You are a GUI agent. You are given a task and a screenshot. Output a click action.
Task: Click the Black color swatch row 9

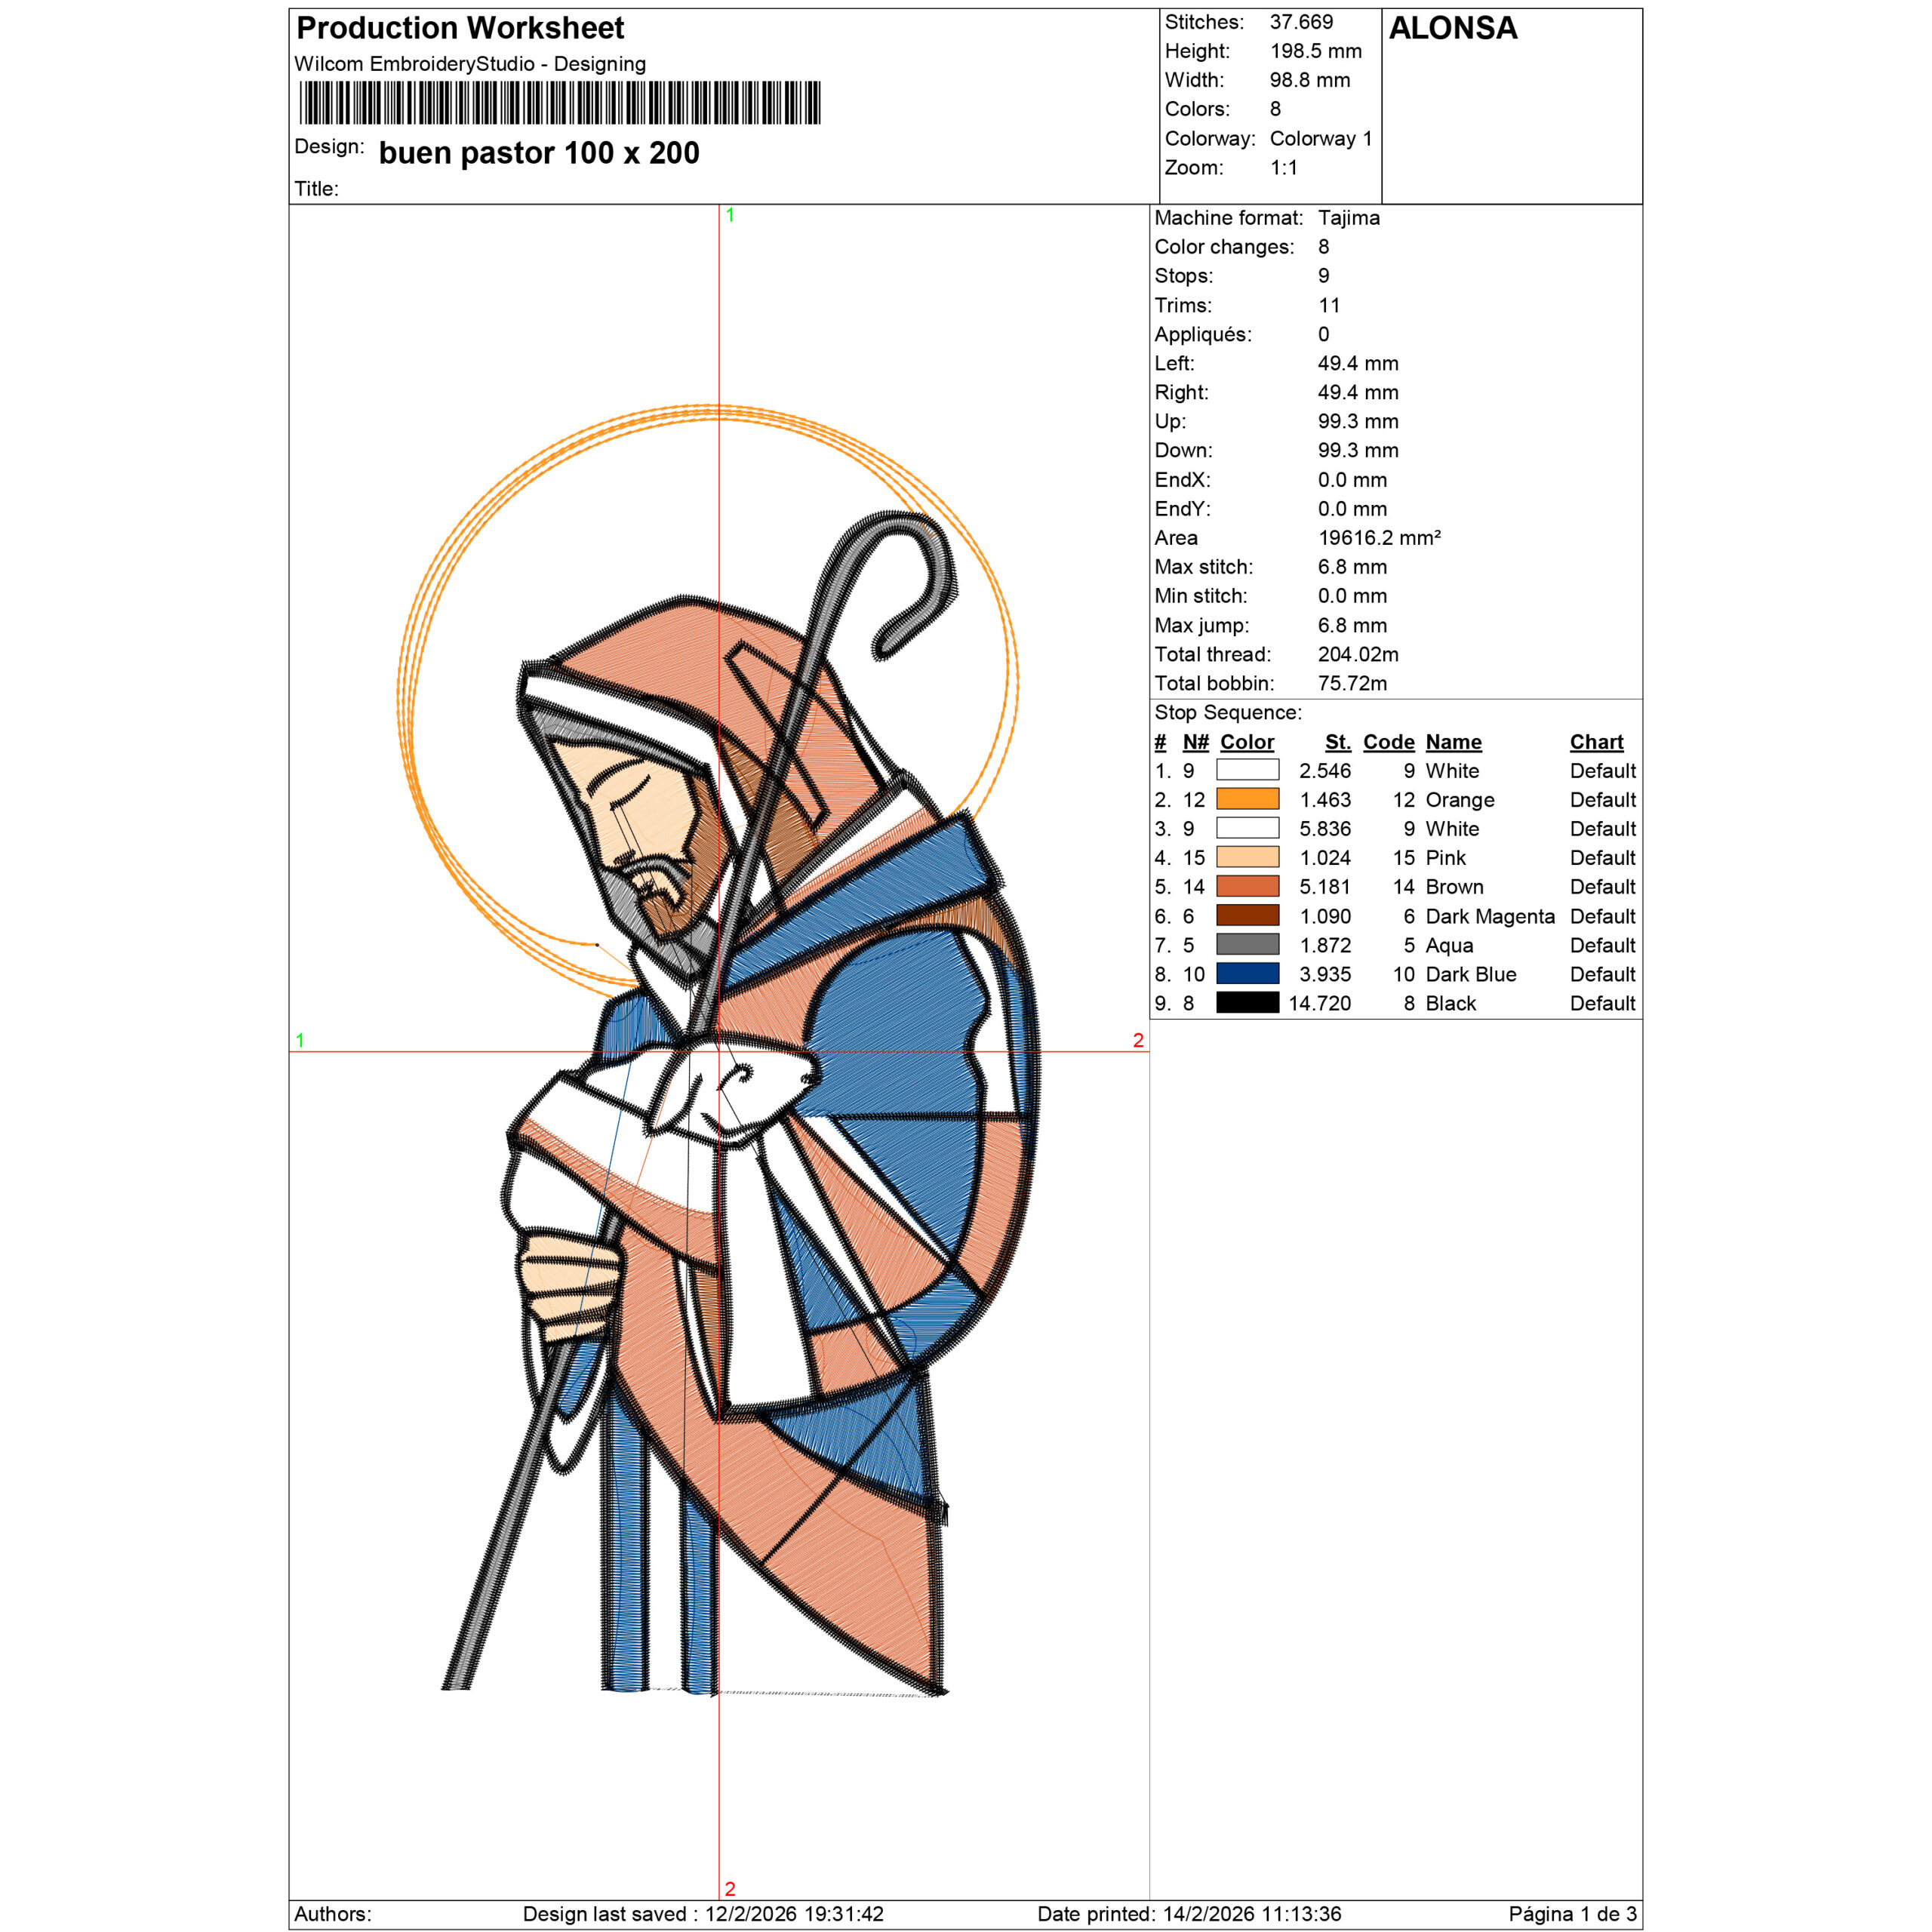(1247, 1002)
